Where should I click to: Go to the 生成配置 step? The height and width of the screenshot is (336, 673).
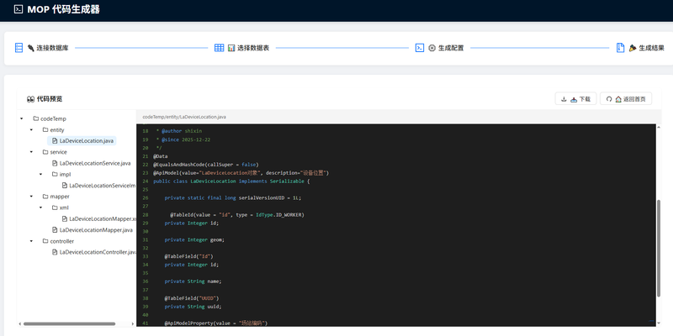coord(450,48)
